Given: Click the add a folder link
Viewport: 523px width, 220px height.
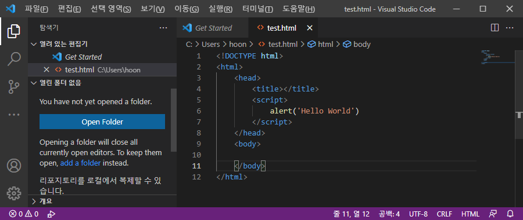Looking at the screenshot, I should (x=80, y=163).
